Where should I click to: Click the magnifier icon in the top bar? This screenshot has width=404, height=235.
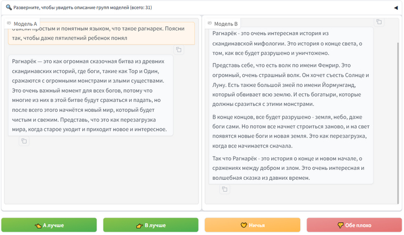[9, 7]
